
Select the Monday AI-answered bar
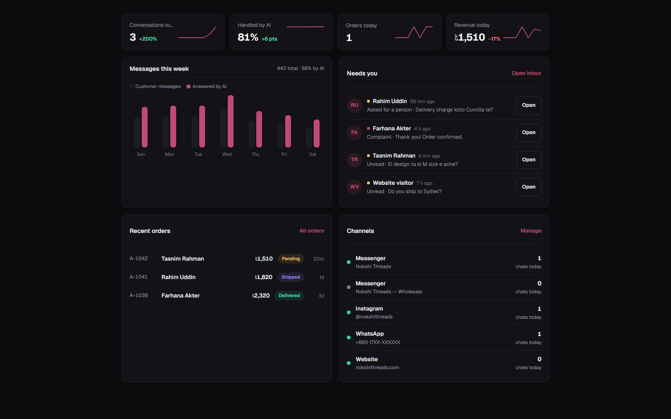tap(173, 127)
